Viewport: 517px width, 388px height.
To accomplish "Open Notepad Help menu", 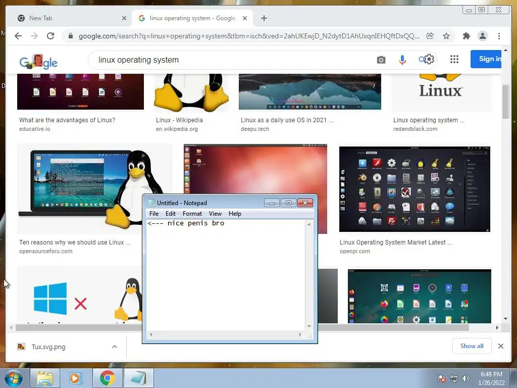I will coord(235,214).
